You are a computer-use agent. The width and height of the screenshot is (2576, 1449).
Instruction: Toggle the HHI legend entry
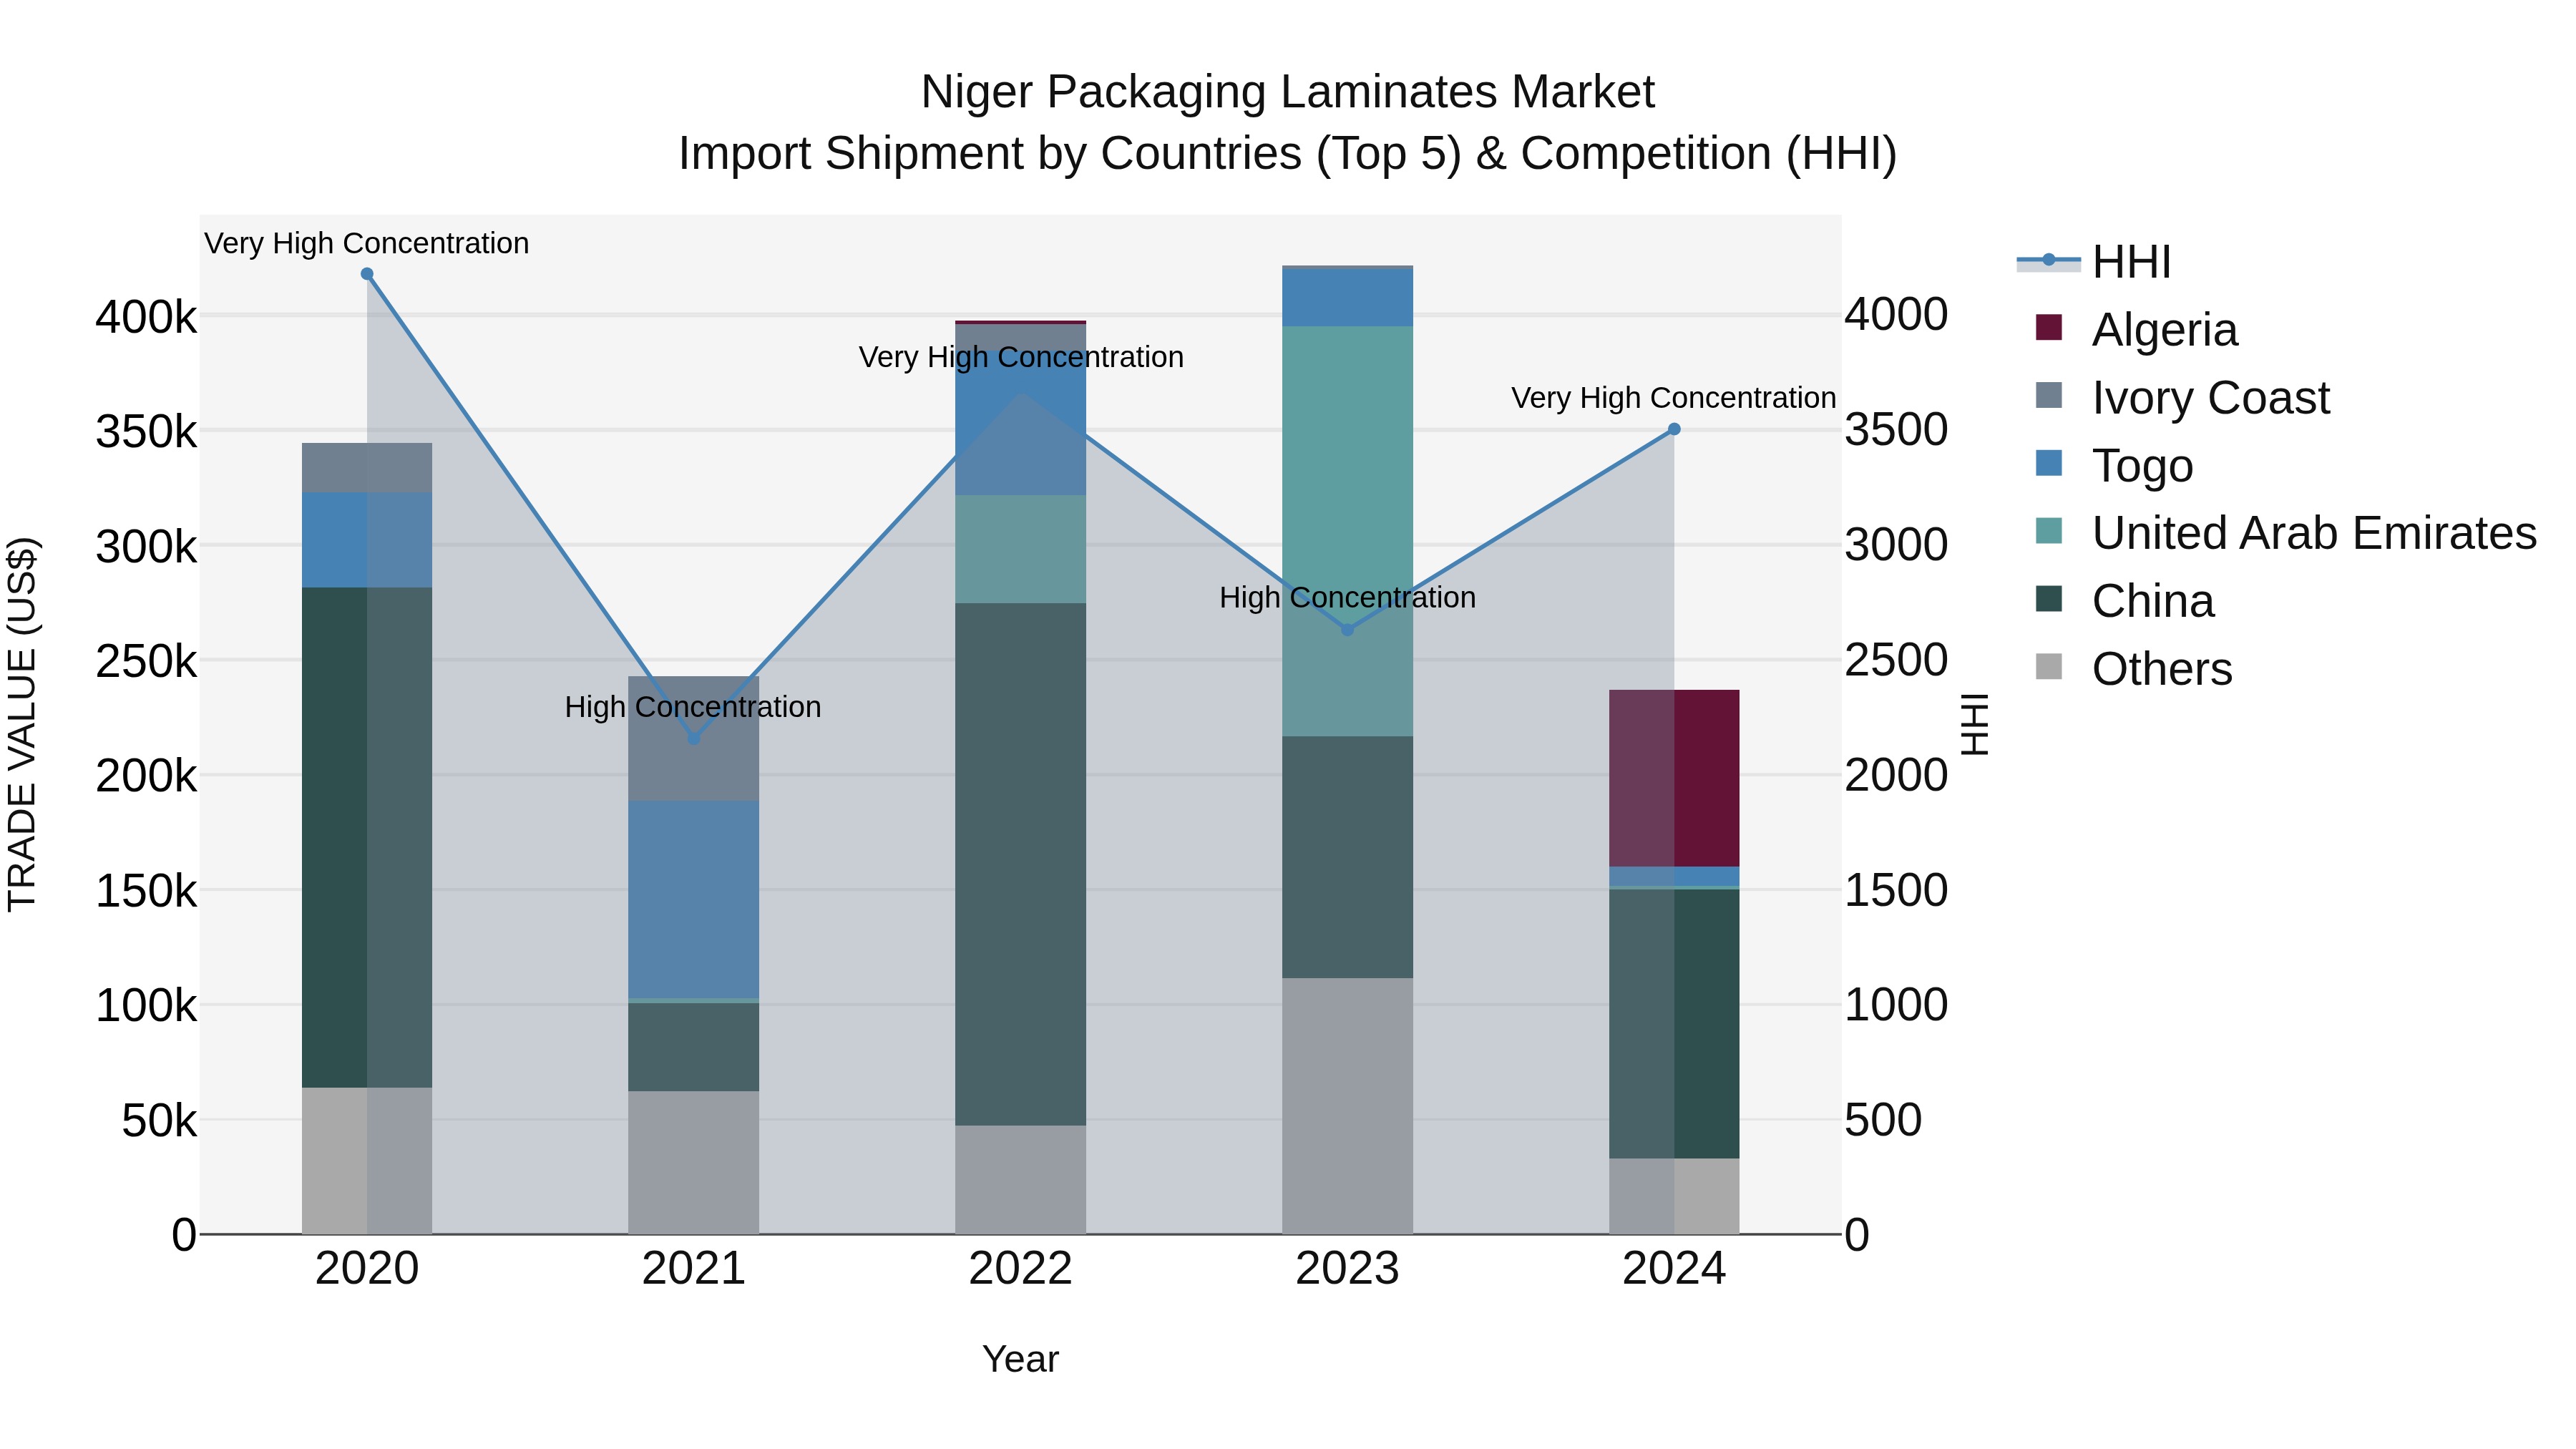2094,262
